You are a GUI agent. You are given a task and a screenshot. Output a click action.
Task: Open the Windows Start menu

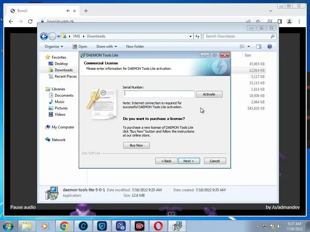pyautogui.click(x=8, y=226)
